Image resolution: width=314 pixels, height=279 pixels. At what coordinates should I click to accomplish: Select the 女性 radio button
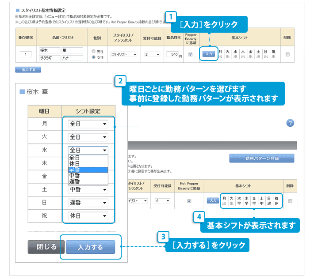coord(93,57)
